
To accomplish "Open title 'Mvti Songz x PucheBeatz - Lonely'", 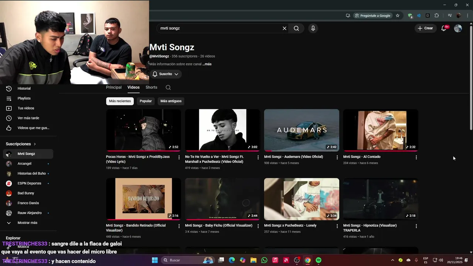I will pos(290,225).
